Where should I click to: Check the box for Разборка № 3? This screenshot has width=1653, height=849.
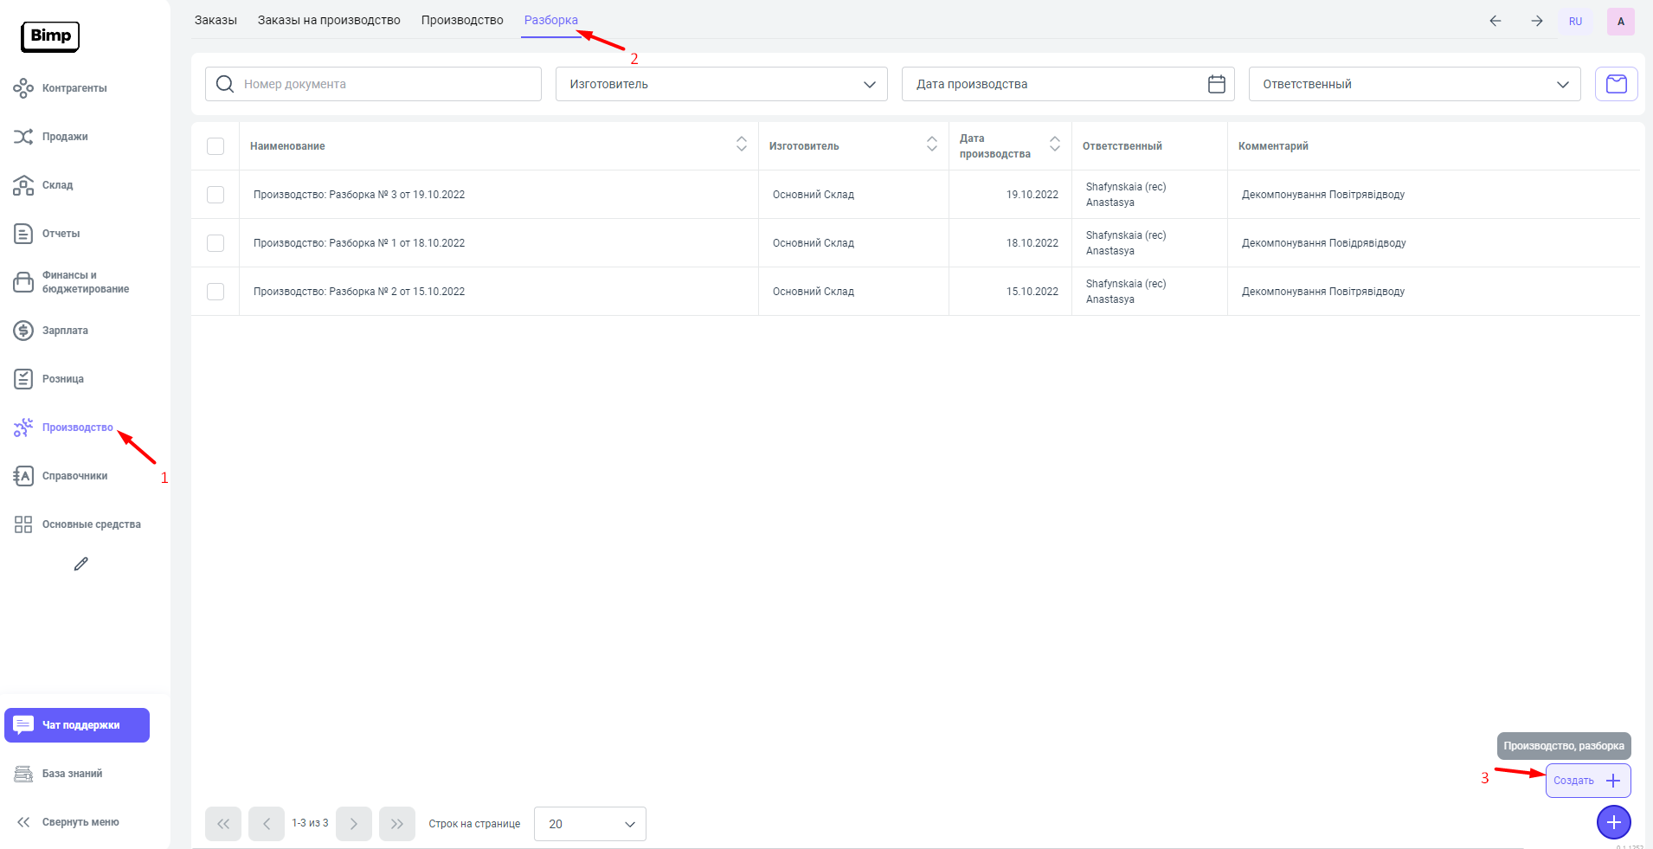click(215, 195)
